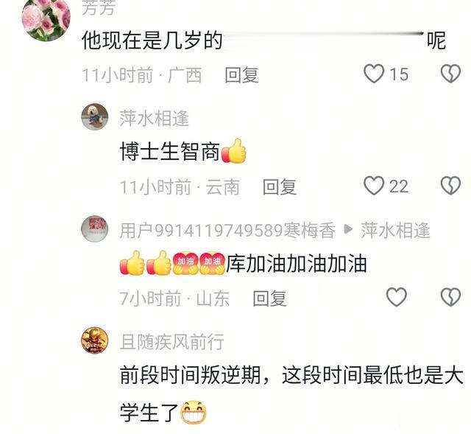The image size is (471, 434).
Task: Reply to 萍水相逢's comment from 云南
Action: (x=280, y=186)
